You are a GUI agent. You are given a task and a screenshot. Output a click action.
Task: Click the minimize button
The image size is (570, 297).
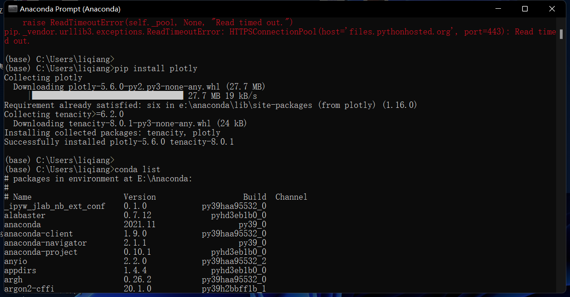tap(499, 9)
